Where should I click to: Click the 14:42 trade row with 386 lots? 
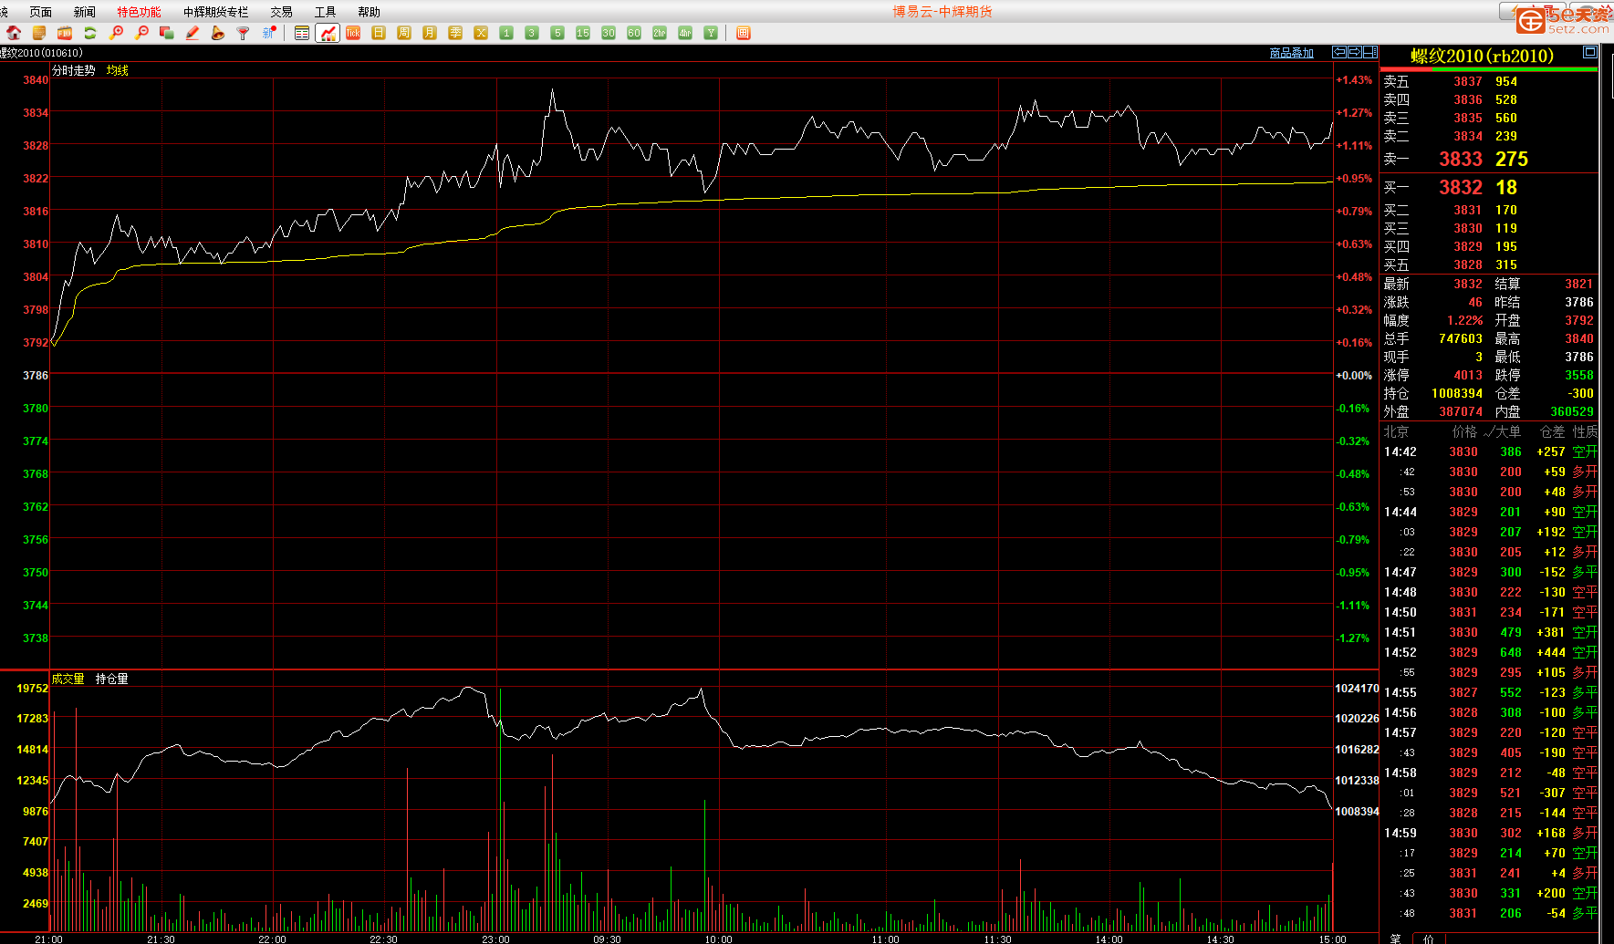(1490, 451)
